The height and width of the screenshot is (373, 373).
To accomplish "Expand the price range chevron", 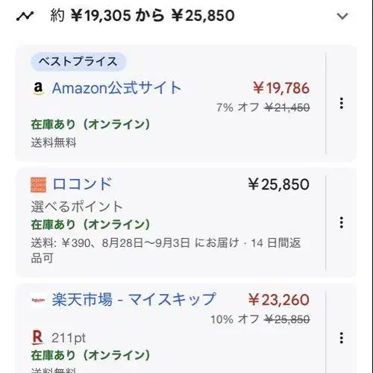I will coord(342,16).
